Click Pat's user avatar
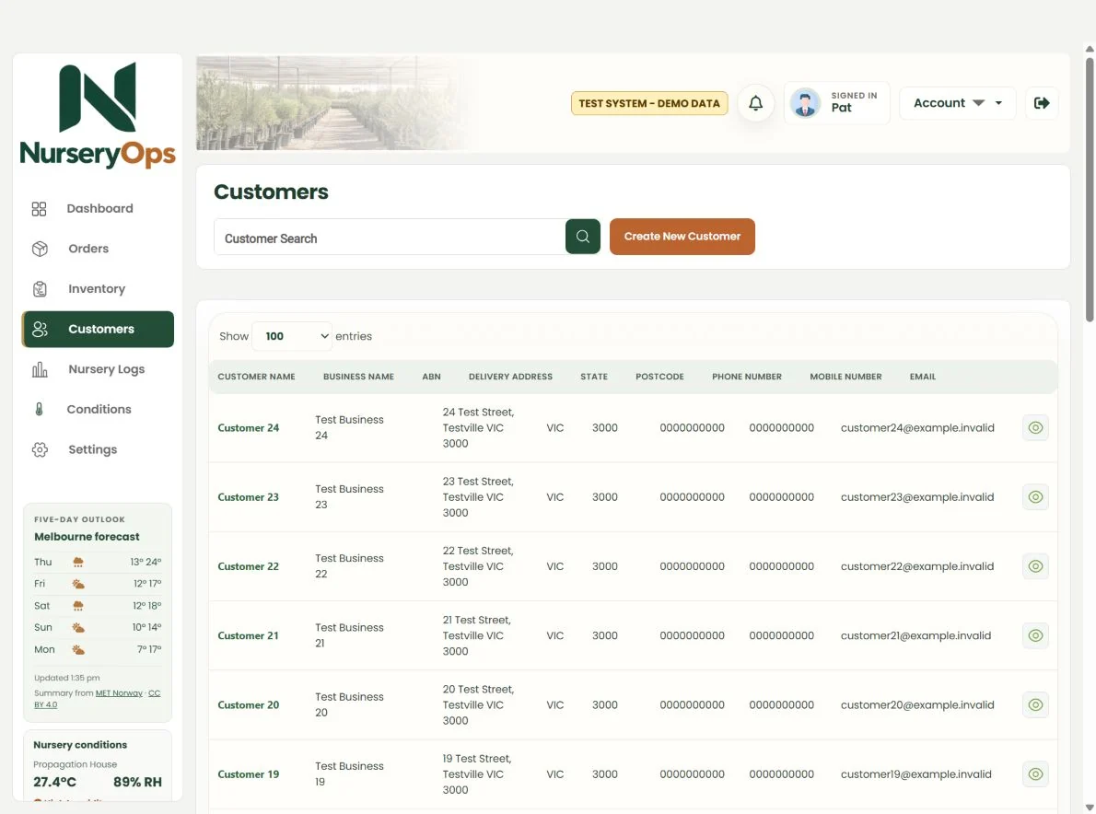Viewport: 1096px width, 814px height. (x=805, y=103)
